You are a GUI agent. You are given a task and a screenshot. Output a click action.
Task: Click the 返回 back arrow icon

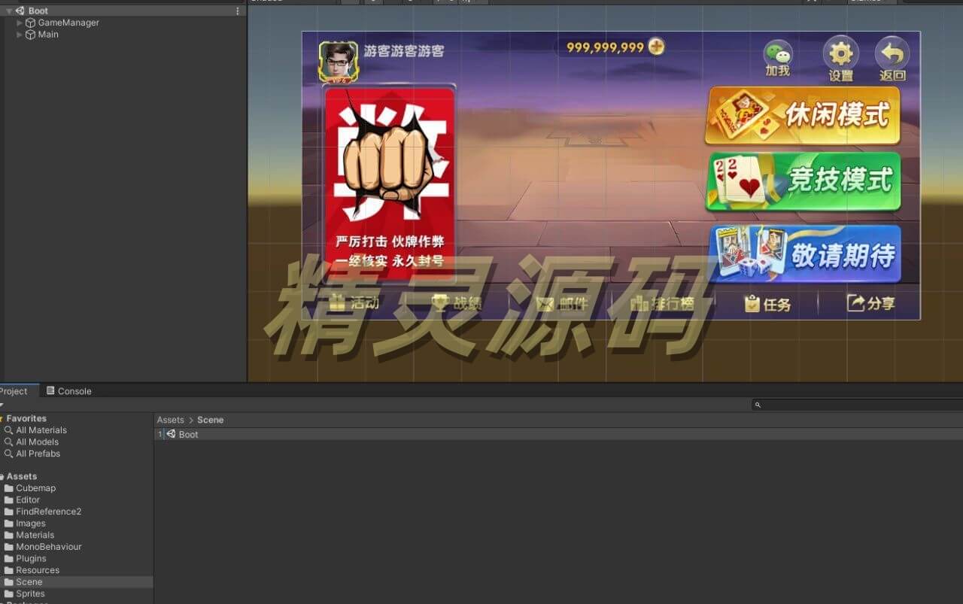pos(892,58)
